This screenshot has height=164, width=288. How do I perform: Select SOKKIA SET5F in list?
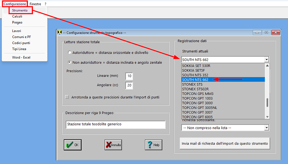pyautogui.click(x=223, y=70)
